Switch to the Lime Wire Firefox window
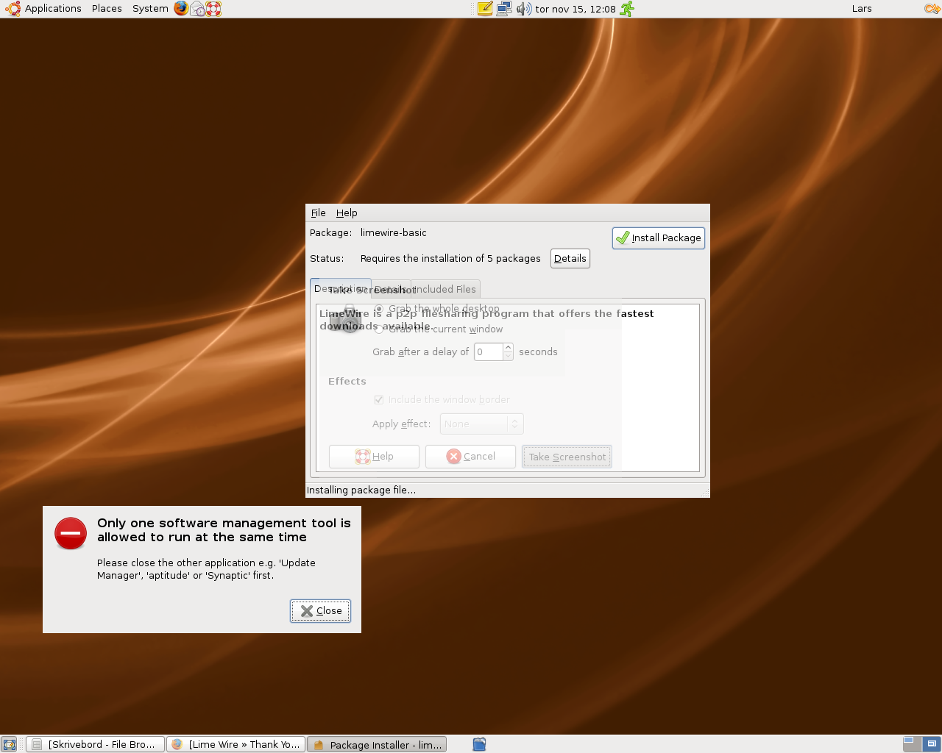Viewport: 942px width, 753px height. click(235, 744)
